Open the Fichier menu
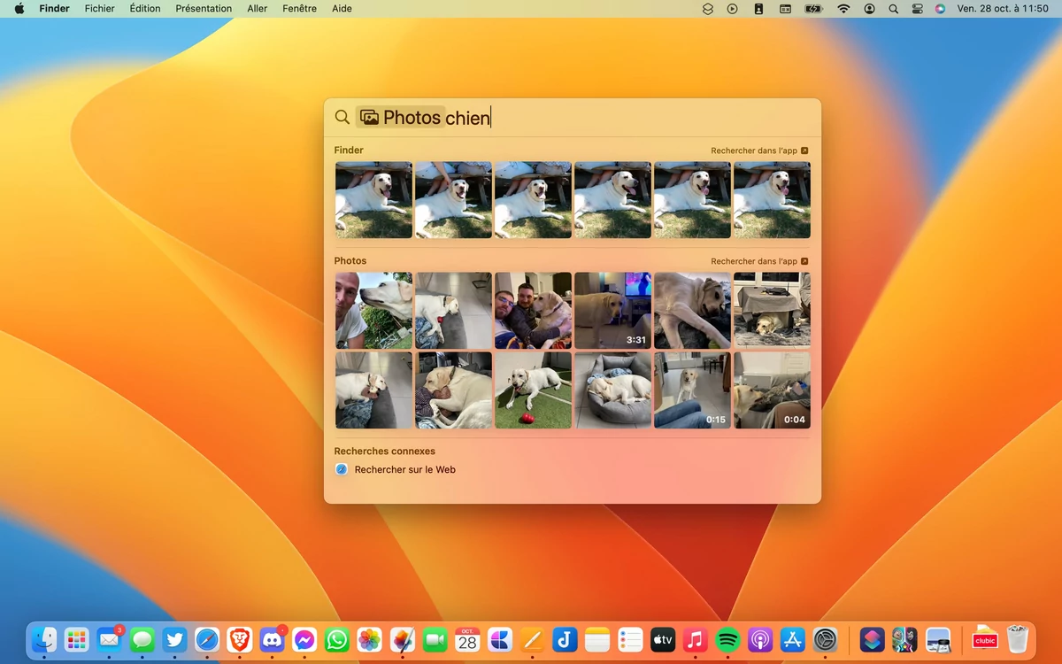Screen dimensions: 1062x664 pos(100,9)
